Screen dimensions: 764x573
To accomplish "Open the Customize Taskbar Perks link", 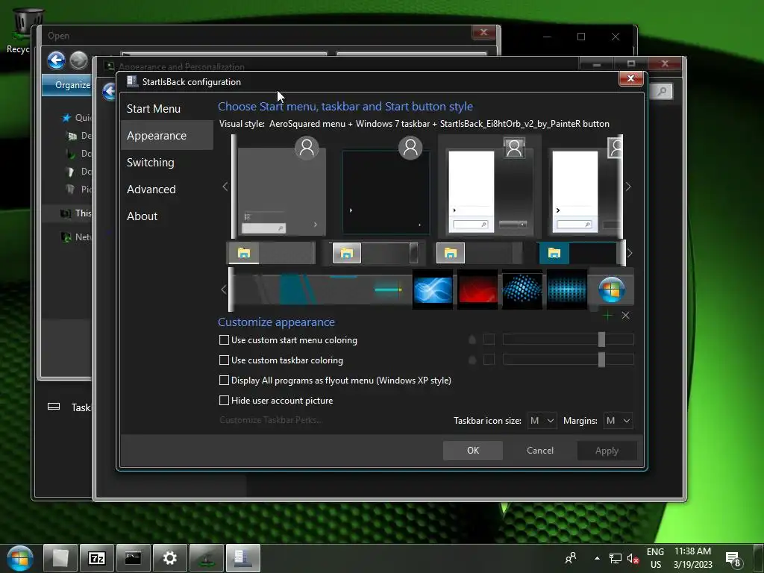I will pyautogui.click(x=271, y=420).
